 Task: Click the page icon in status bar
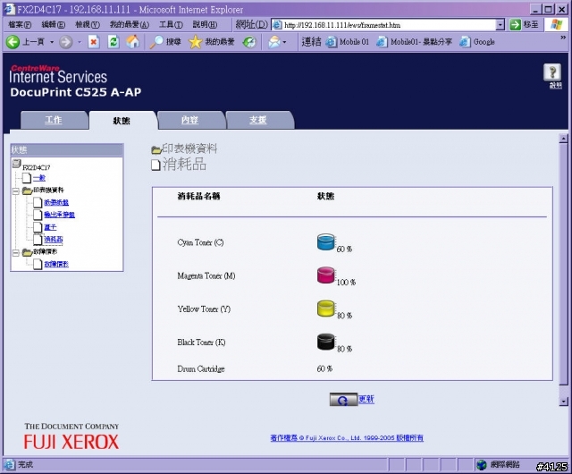pos(10,464)
